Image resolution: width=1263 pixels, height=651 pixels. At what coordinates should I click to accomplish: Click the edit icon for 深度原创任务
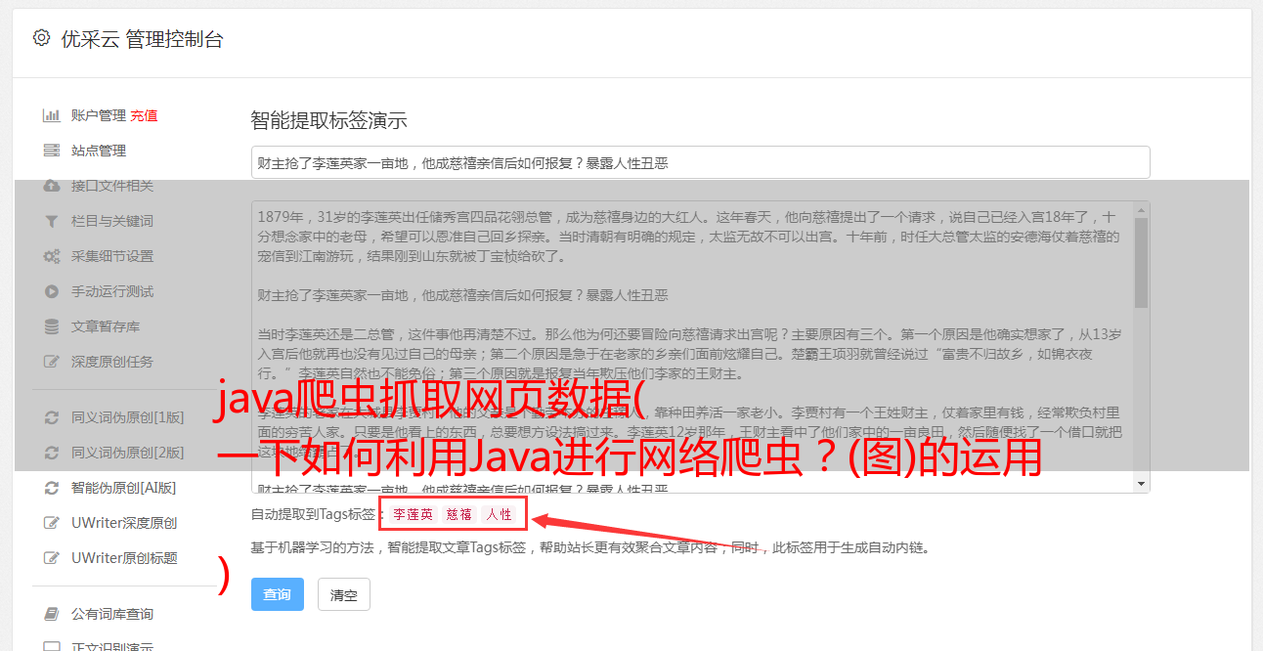52,362
